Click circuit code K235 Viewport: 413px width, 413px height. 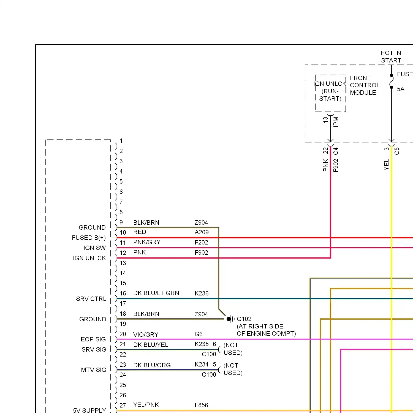(202, 344)
